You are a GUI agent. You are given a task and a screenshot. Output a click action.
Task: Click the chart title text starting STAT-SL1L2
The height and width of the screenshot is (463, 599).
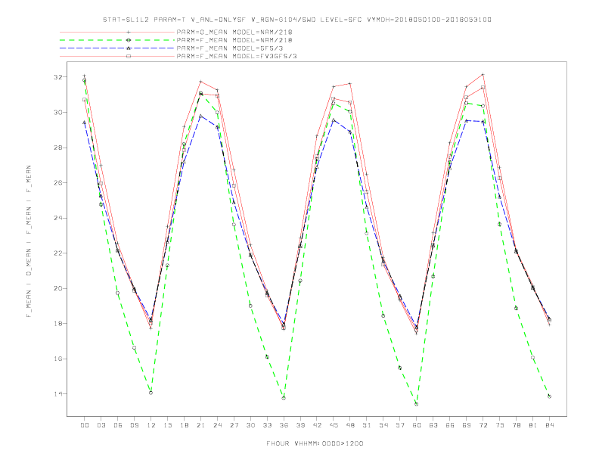296,20
